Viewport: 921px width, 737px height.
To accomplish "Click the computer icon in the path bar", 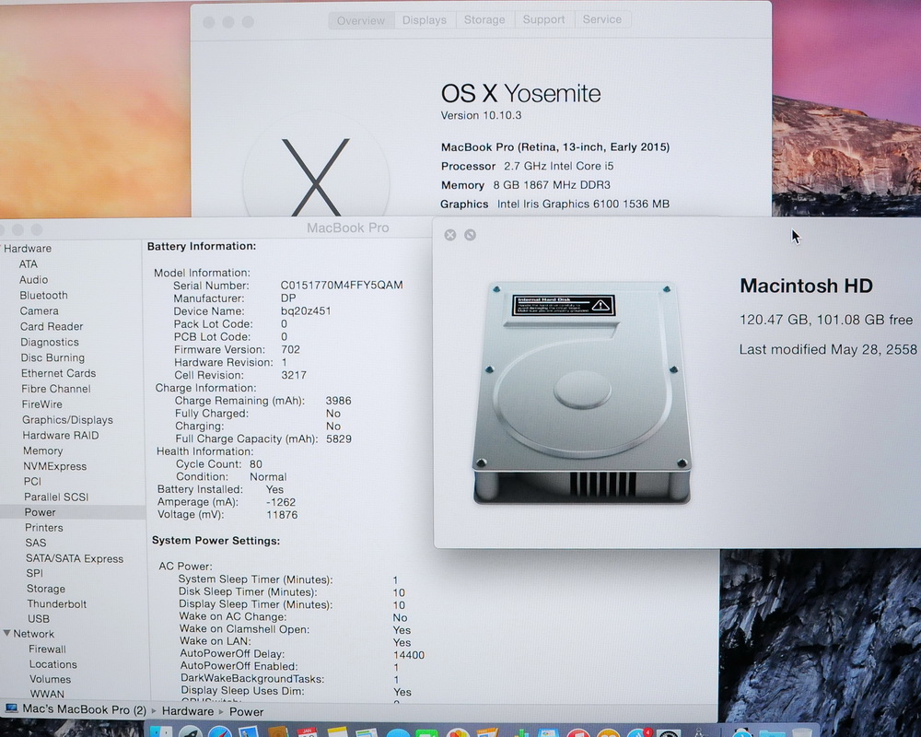I will click(x=11, y=708).
